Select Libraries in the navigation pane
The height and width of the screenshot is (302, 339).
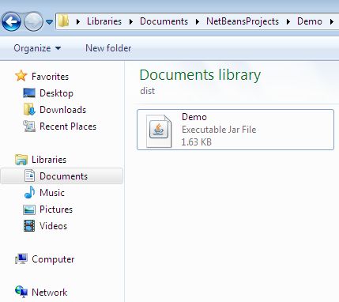coord(49,160)
